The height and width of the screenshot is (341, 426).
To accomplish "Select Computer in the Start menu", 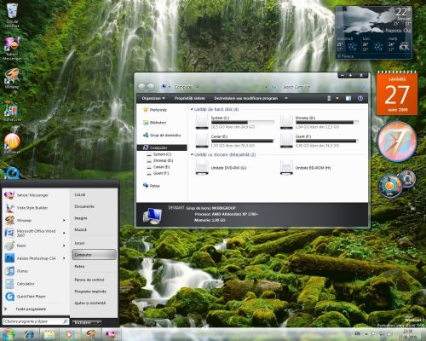I will point(94,255).
